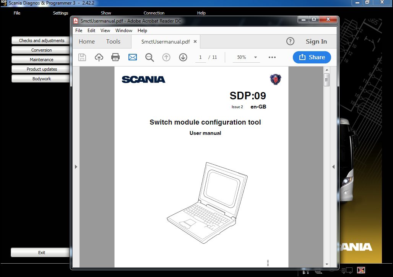
Task: Open the more tools ellipsis menu
Action: [272, 57]
